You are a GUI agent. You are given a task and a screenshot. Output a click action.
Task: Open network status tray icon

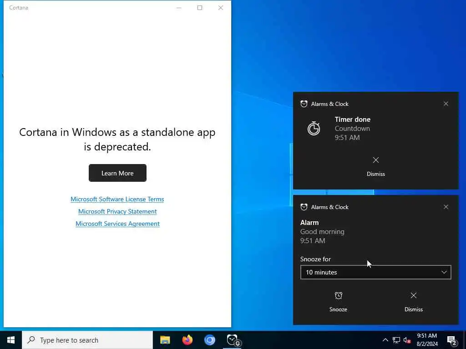[x=396, y=340]
